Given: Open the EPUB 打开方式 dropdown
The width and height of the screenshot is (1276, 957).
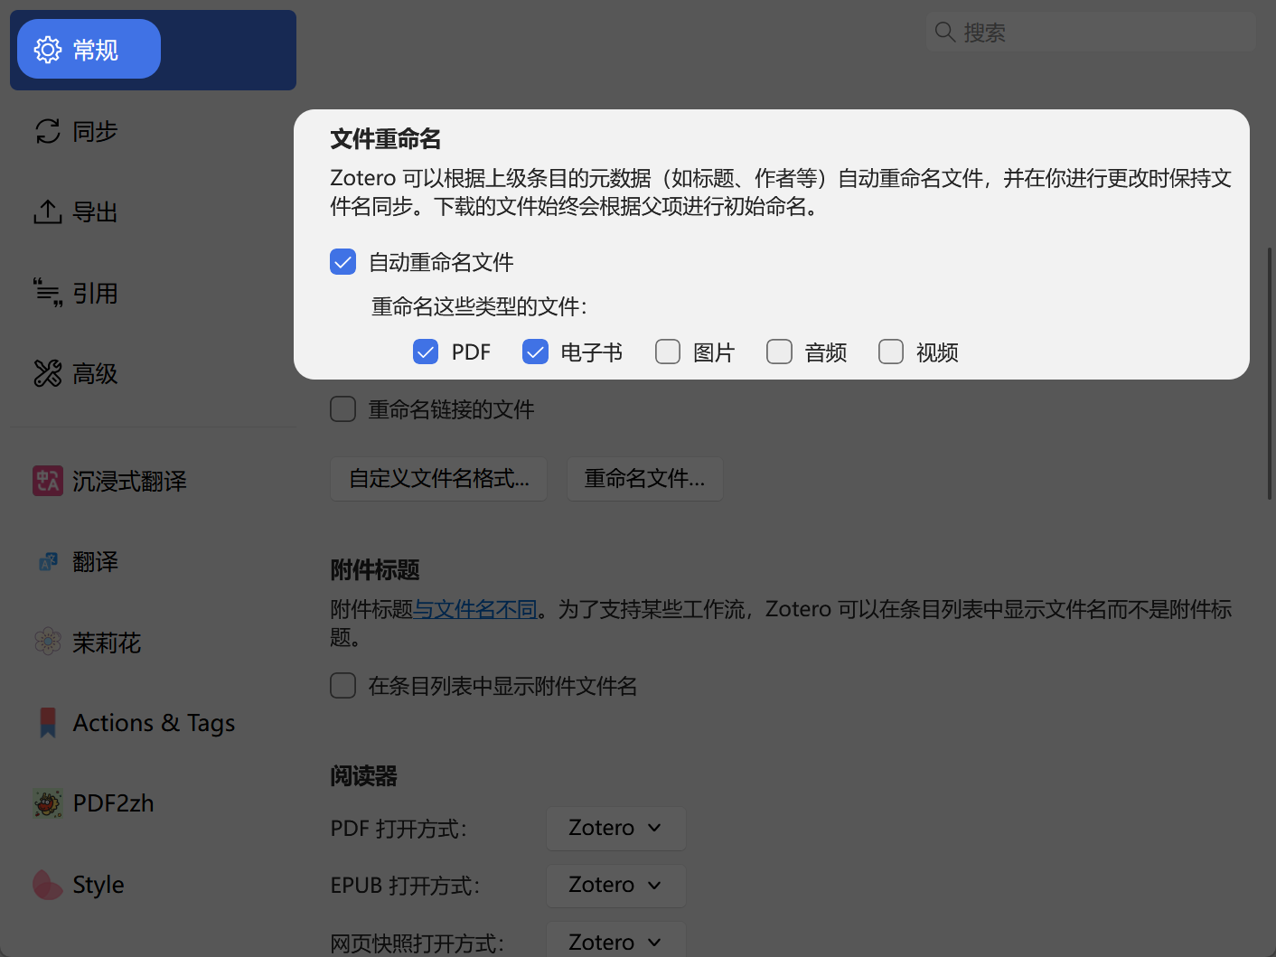Looking at the screenshot, I should [x=615, y=886].
